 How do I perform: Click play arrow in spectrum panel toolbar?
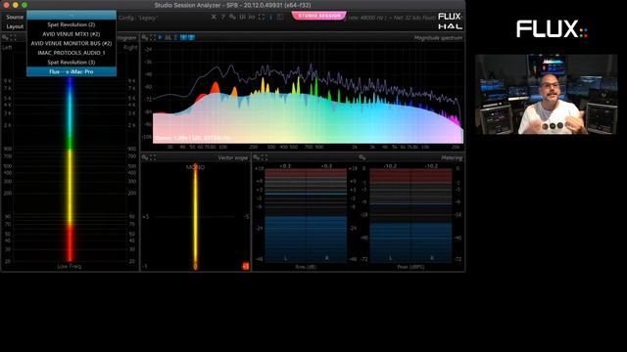point(161,37)
